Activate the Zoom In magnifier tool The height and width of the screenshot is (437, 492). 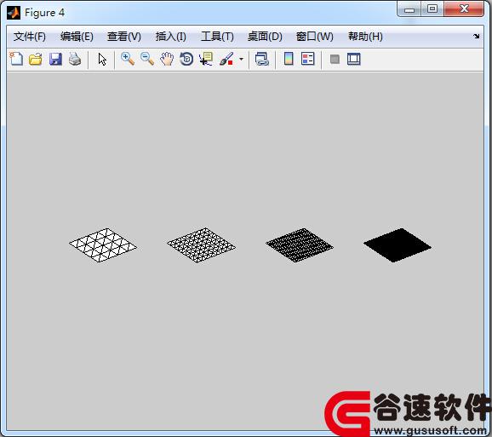[128, 59]
